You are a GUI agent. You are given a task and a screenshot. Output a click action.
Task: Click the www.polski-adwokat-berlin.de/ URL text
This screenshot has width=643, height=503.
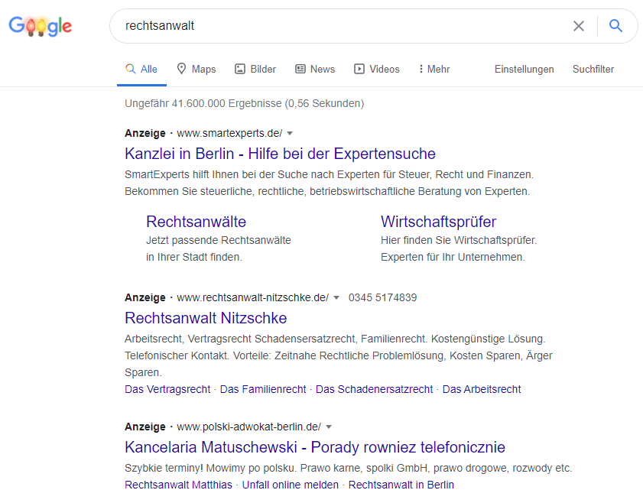[x=249, y=427]
